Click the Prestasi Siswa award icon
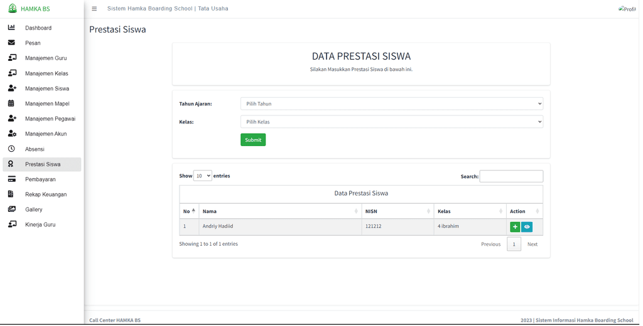 point(11,164)
